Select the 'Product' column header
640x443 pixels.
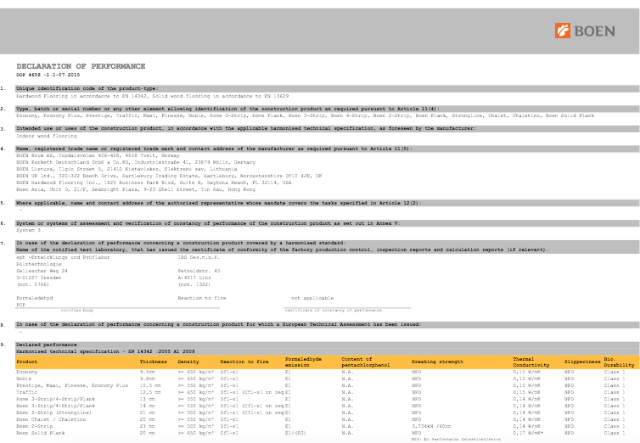pos(27,362)
